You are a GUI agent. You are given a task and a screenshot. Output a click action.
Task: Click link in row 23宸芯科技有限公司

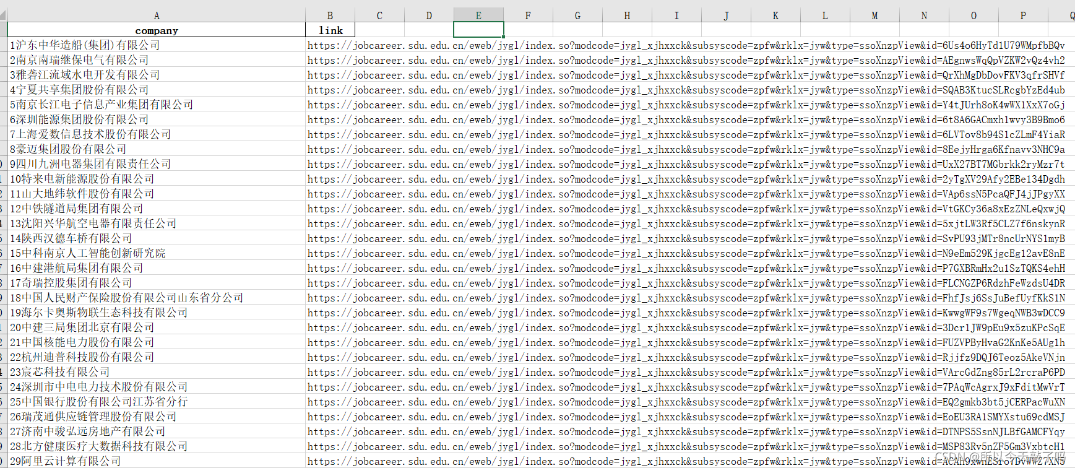686,372
